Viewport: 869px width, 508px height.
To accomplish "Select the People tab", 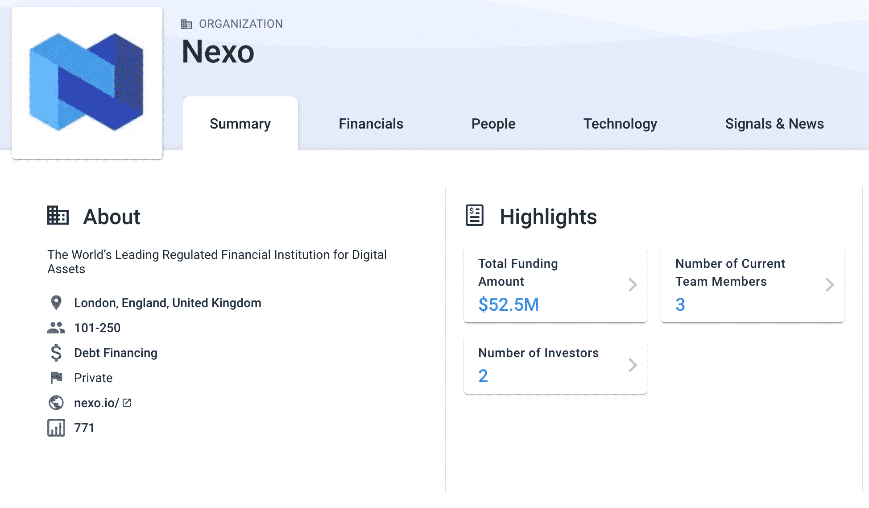I will pos(493,124).
